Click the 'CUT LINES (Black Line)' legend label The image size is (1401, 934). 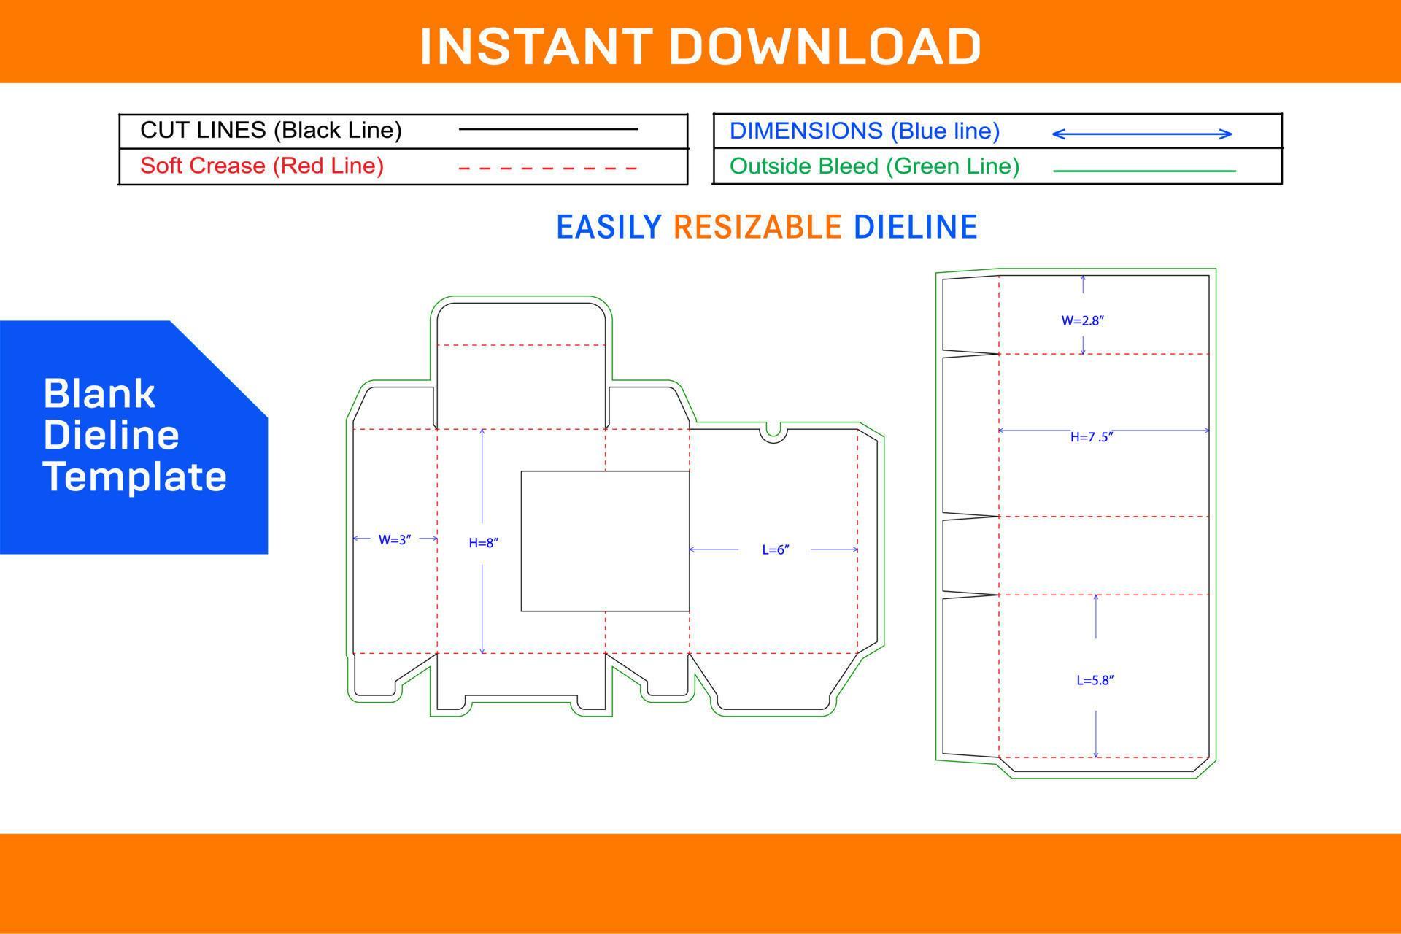pyautogui.click(x=271, y=130)
